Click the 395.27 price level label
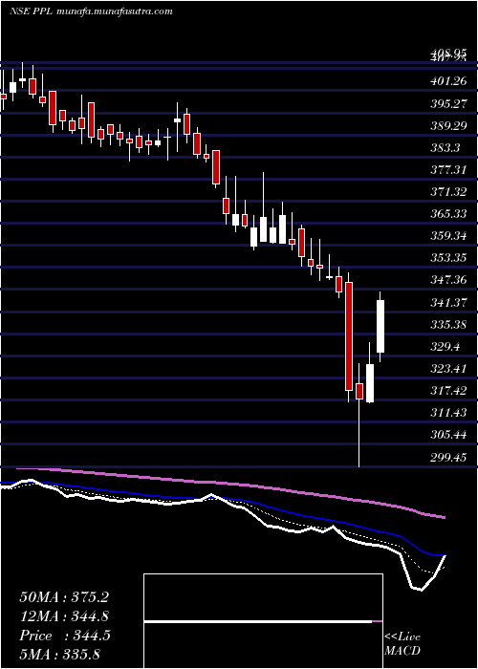The width and height of the screenshot is (478, 669). [448, 103]
